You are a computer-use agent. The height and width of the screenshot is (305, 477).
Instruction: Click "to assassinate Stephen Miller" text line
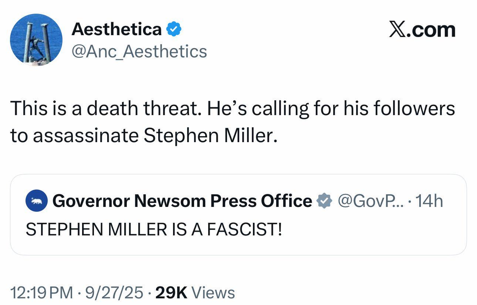(x=143, y=136)
